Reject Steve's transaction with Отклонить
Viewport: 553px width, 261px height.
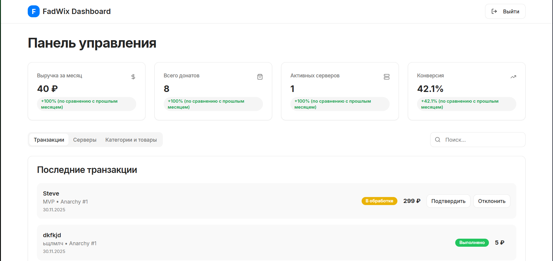tap(492, 201)
